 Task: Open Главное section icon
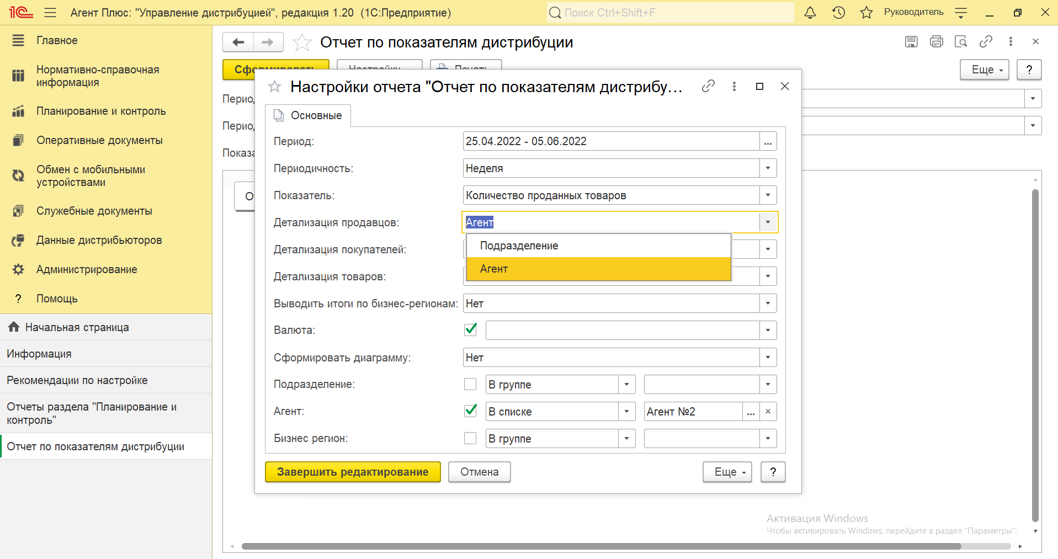18,40
